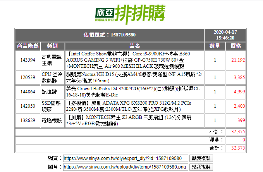263x172 pixels.
Task: Click price 399
Action: [x=241, y=120]
